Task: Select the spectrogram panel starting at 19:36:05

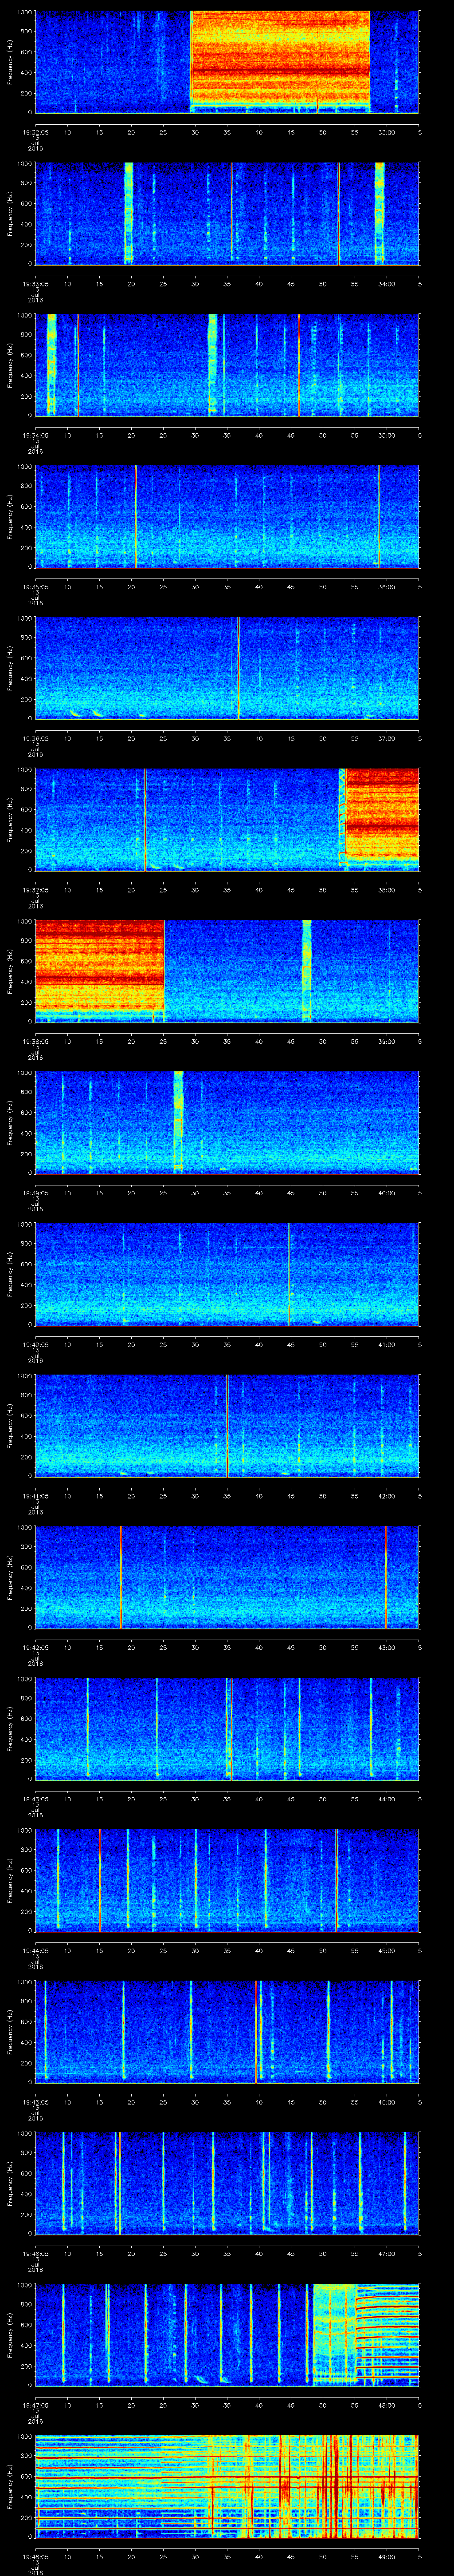Action: click(227, 668)
